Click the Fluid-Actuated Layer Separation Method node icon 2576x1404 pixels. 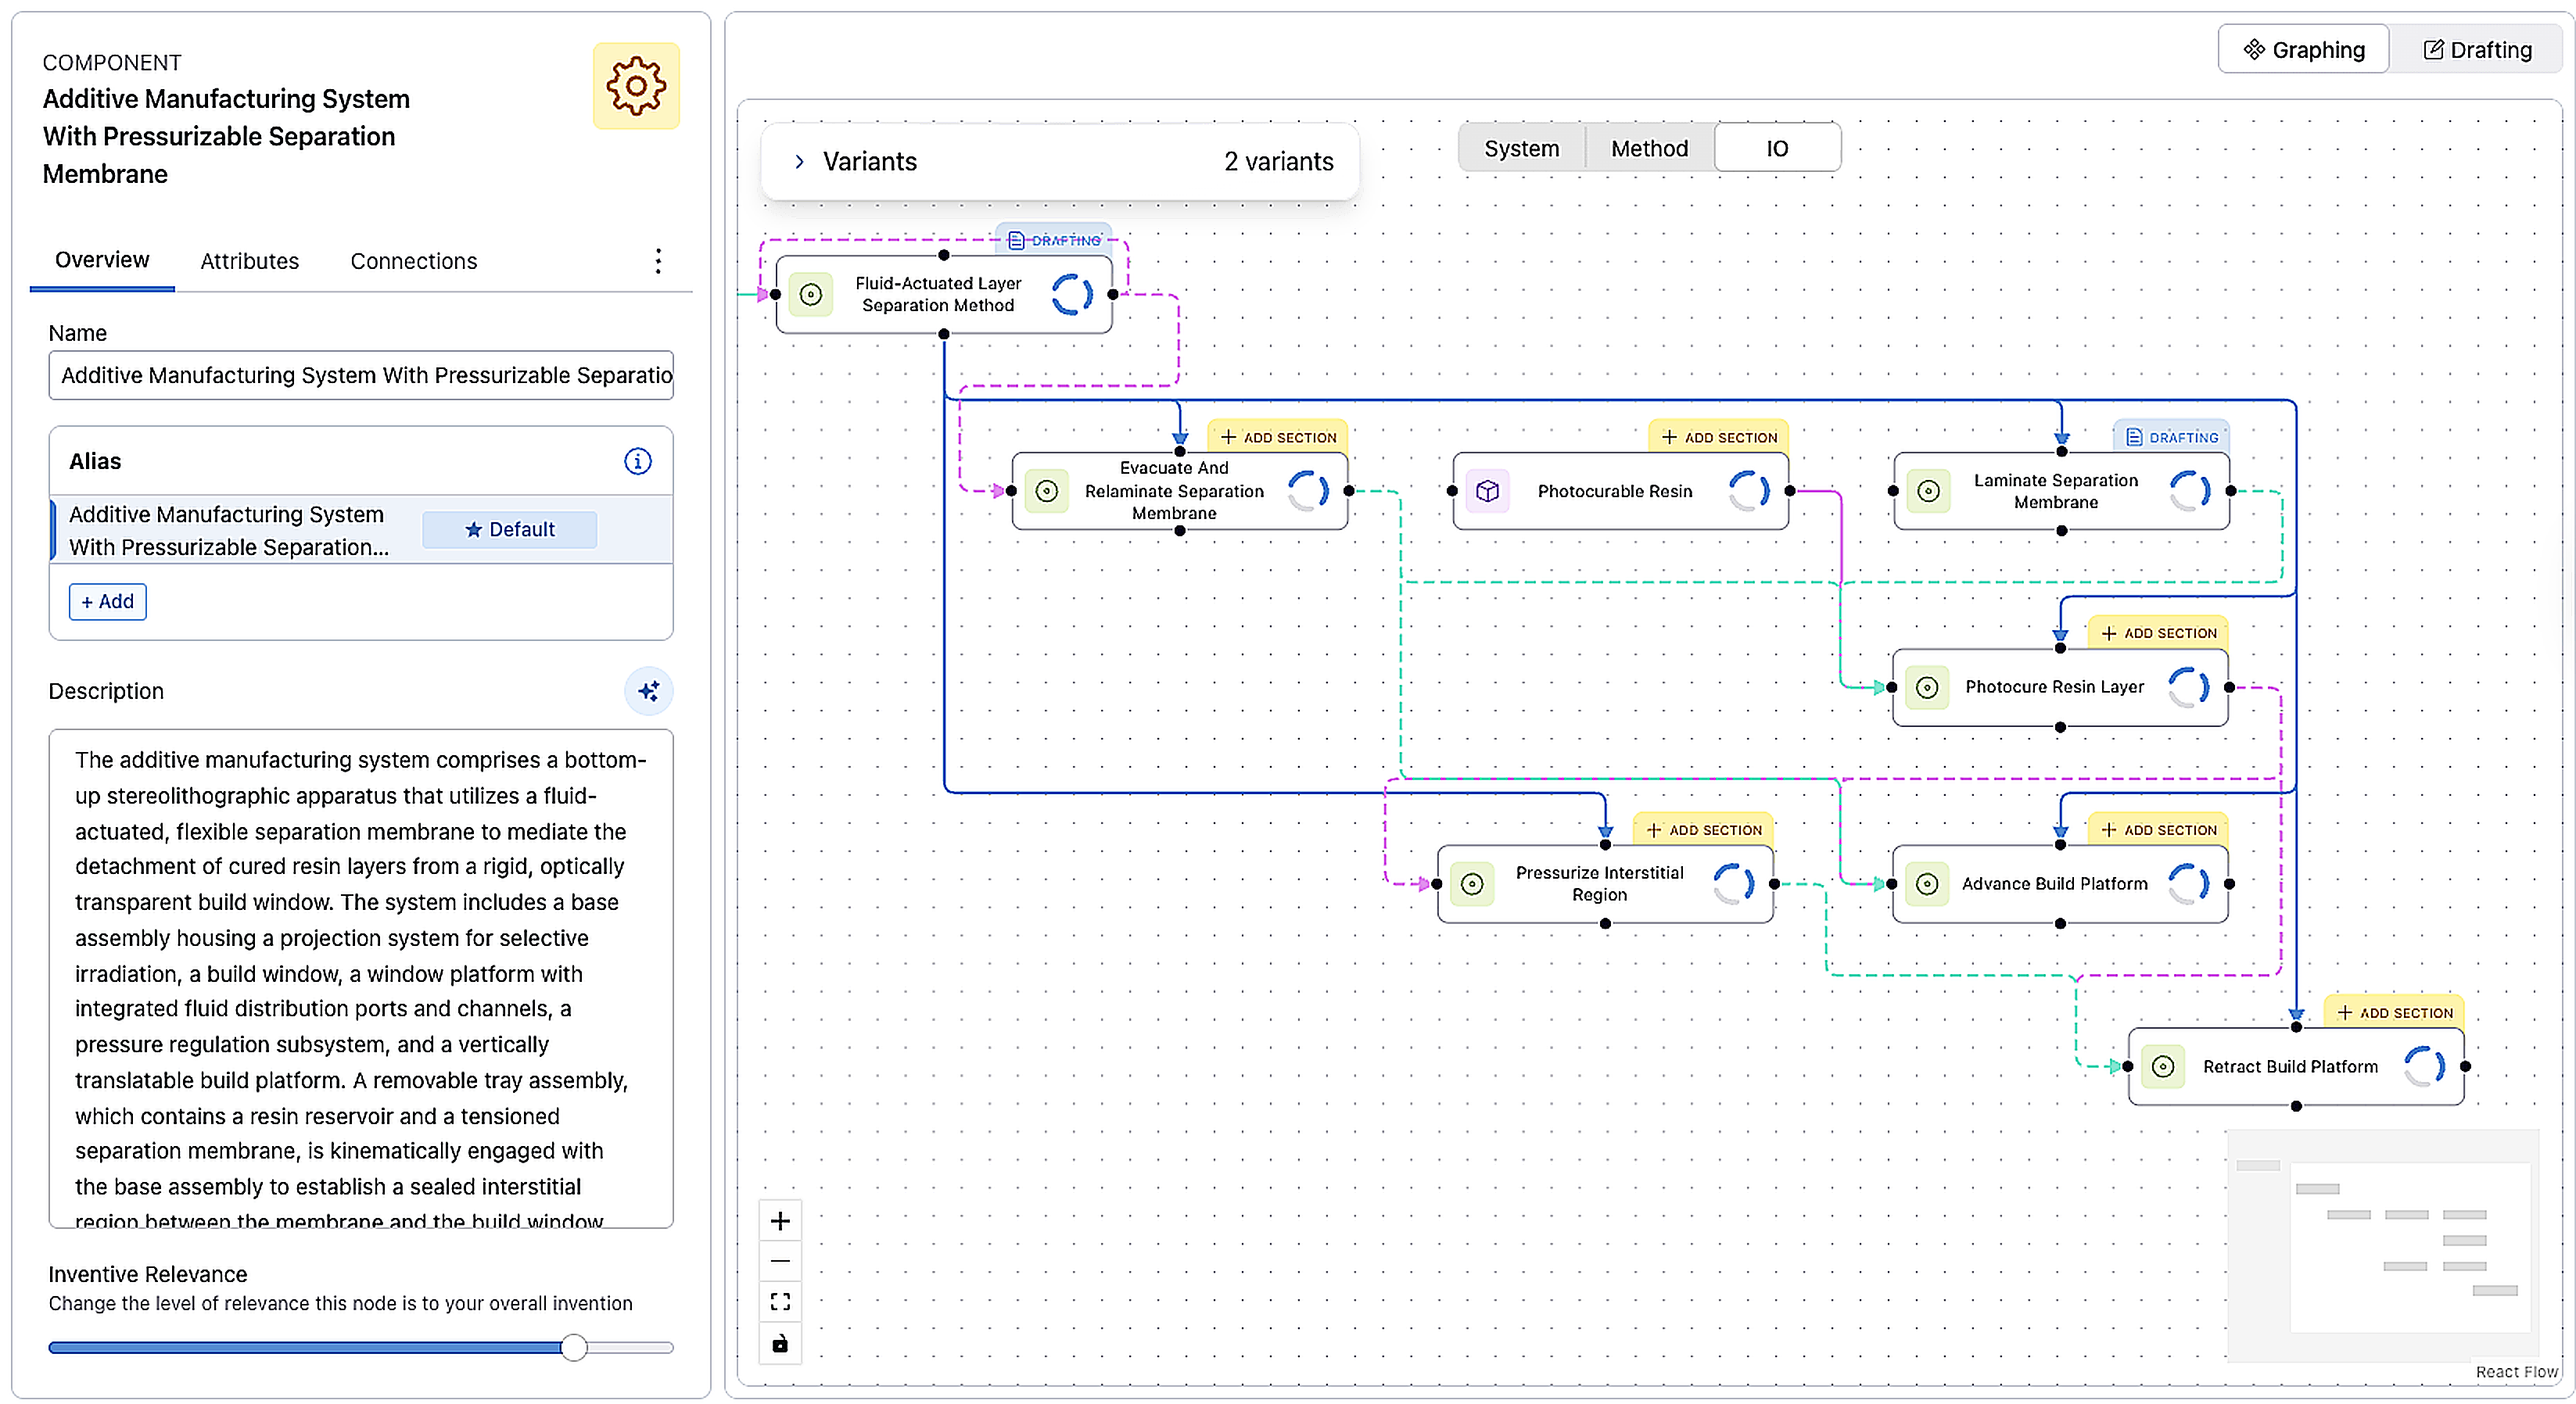(811, 295)
